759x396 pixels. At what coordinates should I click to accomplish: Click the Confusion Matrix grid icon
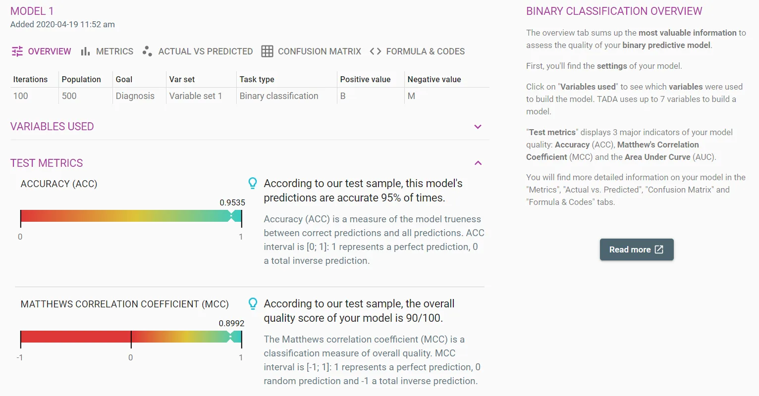267,51
